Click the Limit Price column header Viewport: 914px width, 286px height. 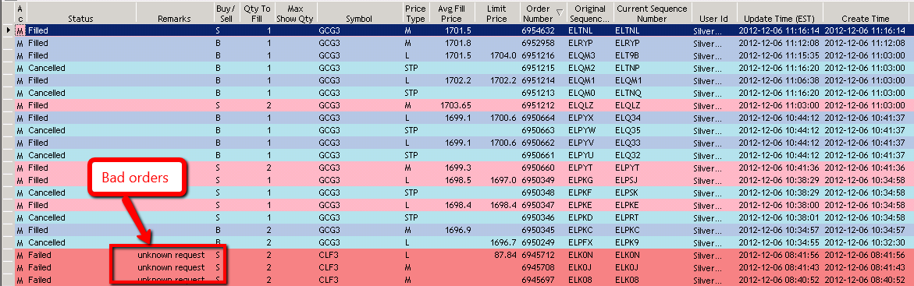(x=496, y=13)
